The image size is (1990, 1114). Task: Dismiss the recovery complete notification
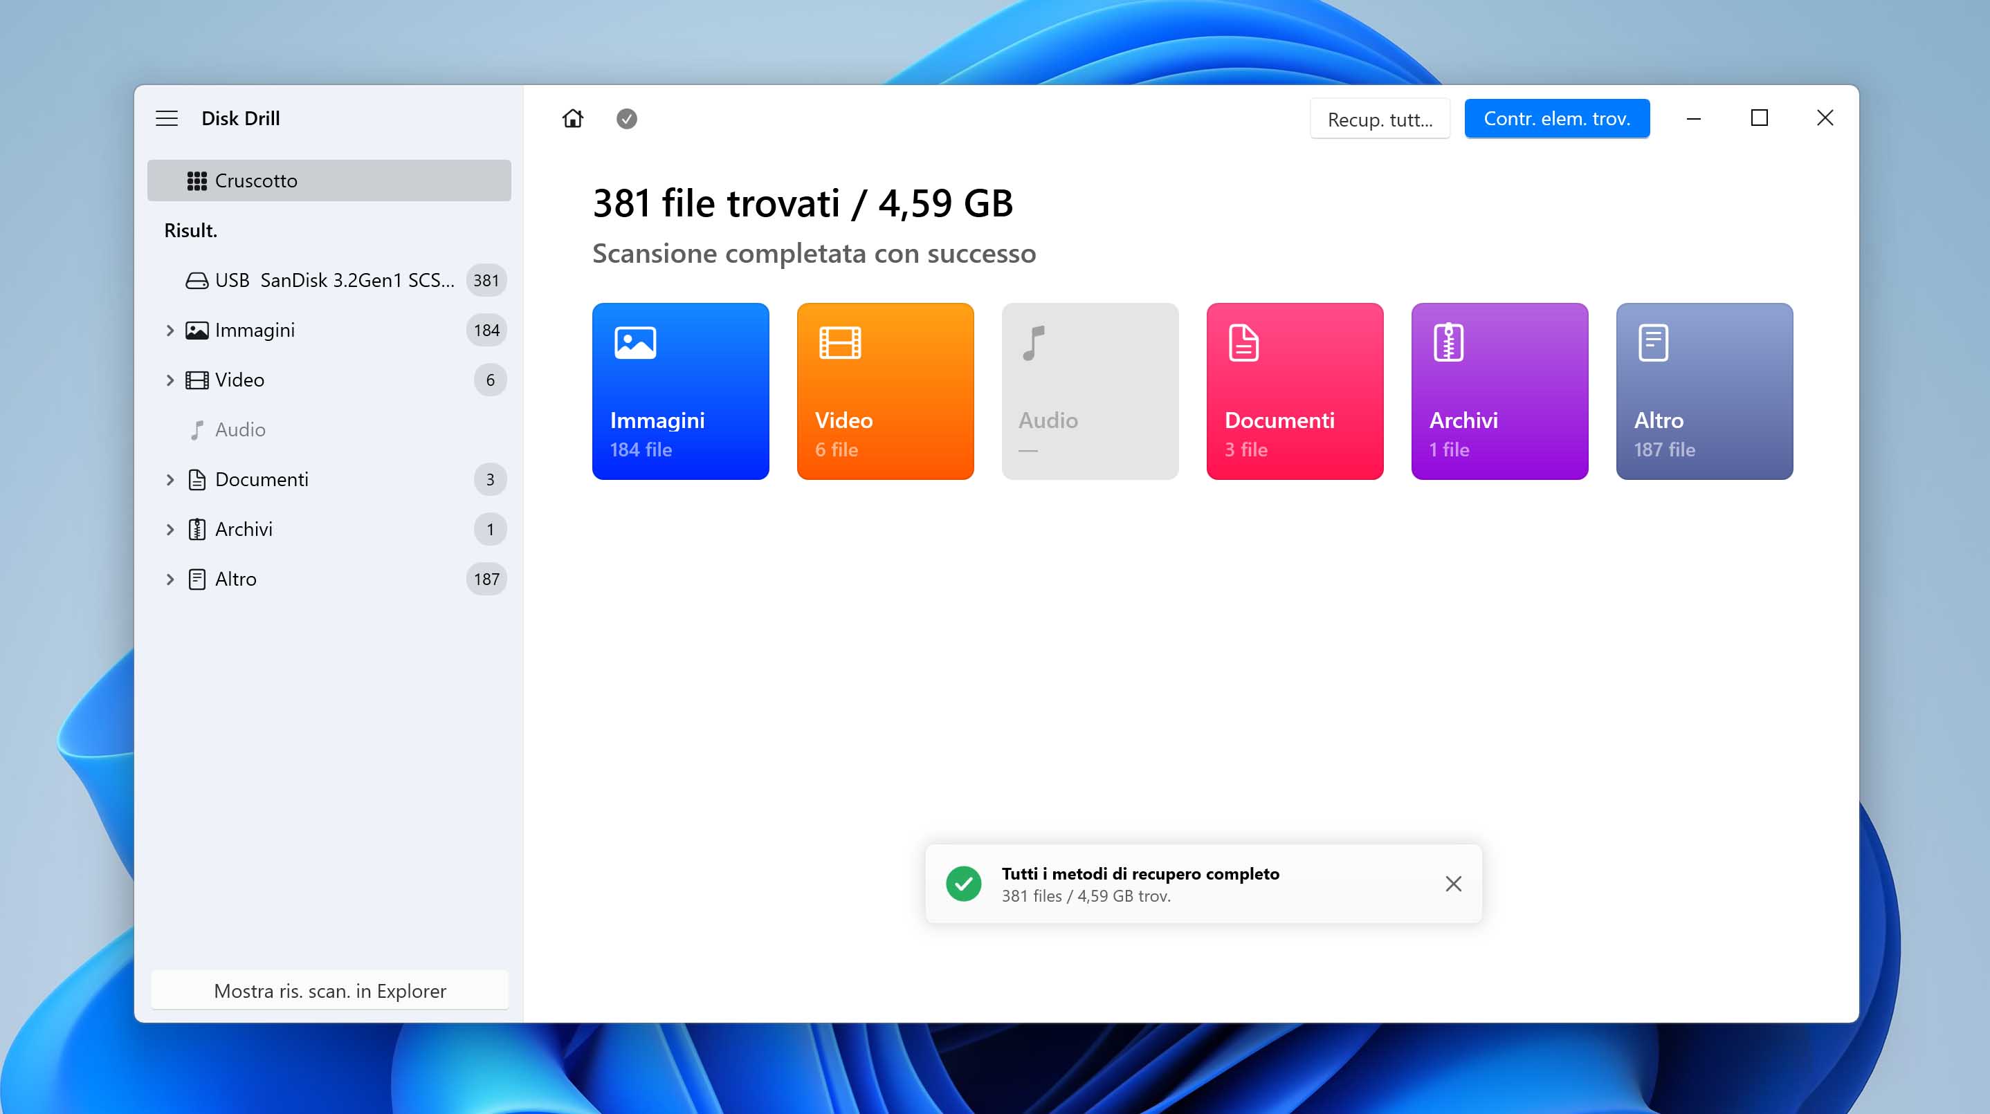click(1453, 884)
